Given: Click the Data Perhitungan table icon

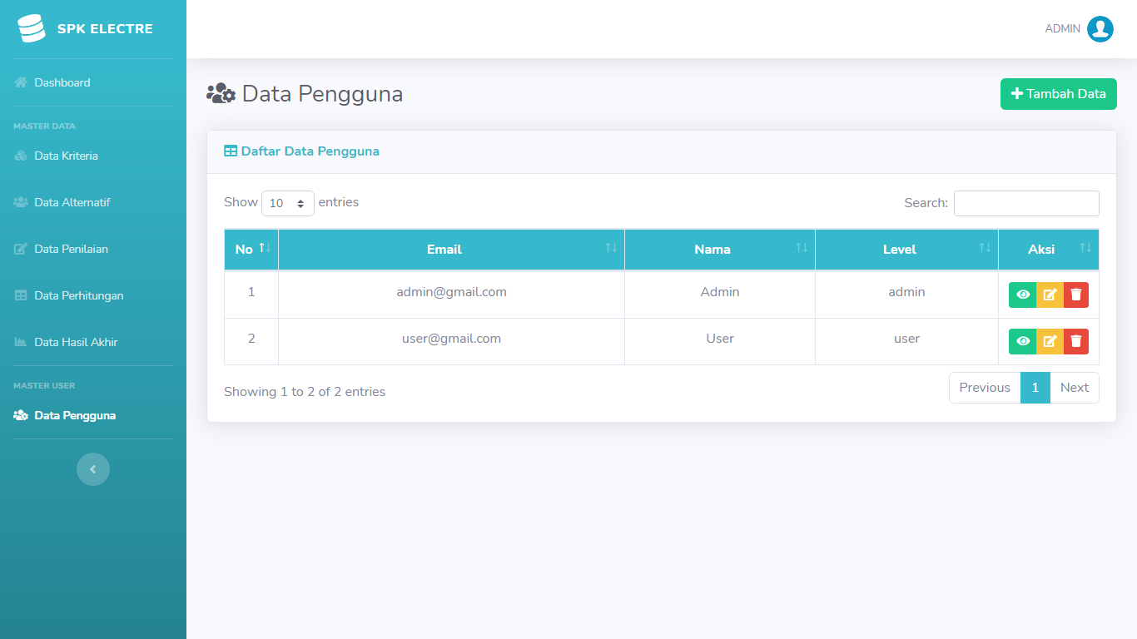Looking at the screenshot, I should 21,295.
